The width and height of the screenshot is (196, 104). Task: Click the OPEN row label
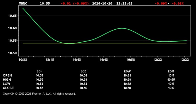7,75
